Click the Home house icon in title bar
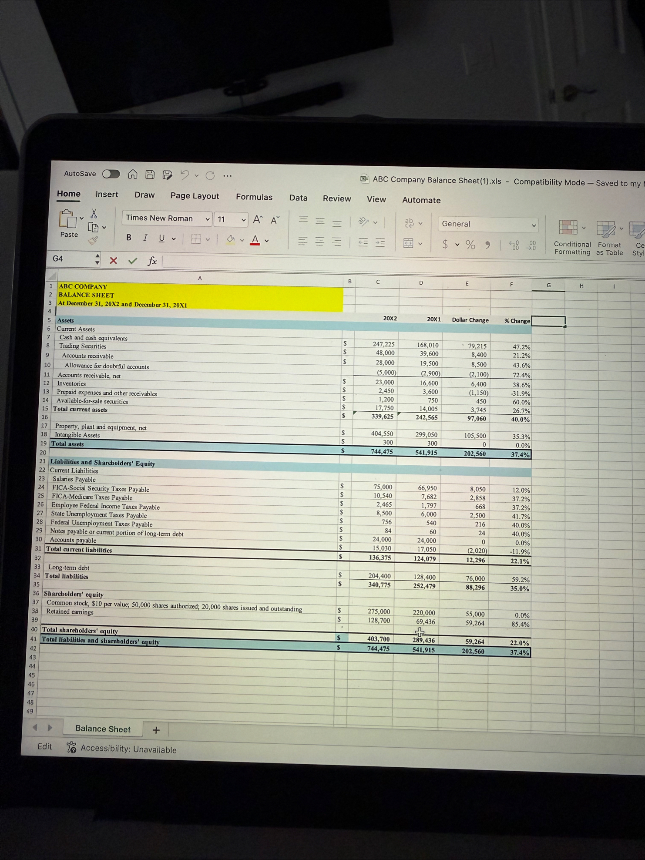 133,175
